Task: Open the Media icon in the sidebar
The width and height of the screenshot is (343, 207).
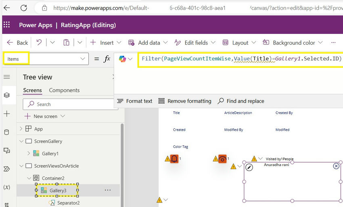Action: click(7, 151)
